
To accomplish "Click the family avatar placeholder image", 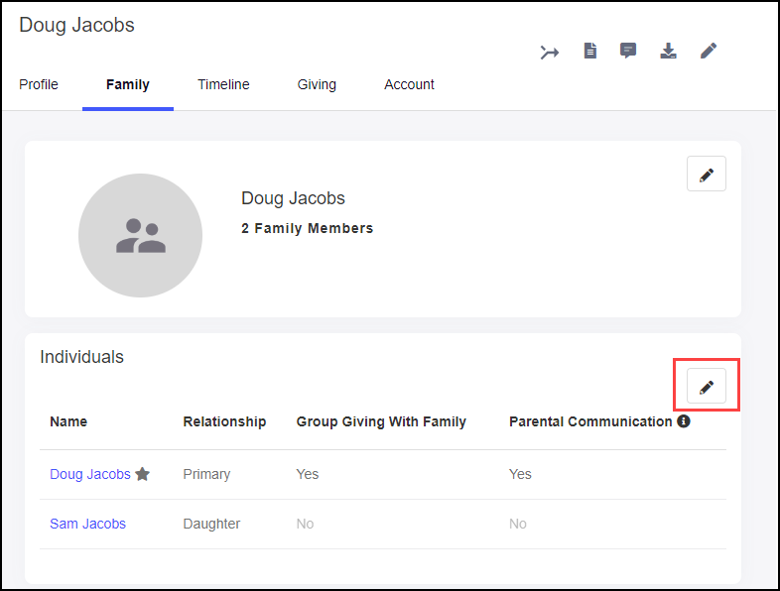I will pyautogui.click(x=140, y=235).
